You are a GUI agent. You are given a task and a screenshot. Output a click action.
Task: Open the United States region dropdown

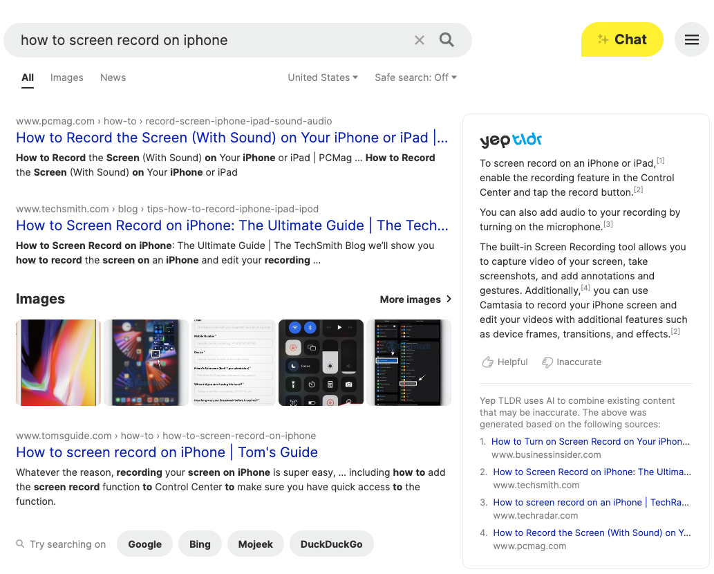click(x=322, y=77)
